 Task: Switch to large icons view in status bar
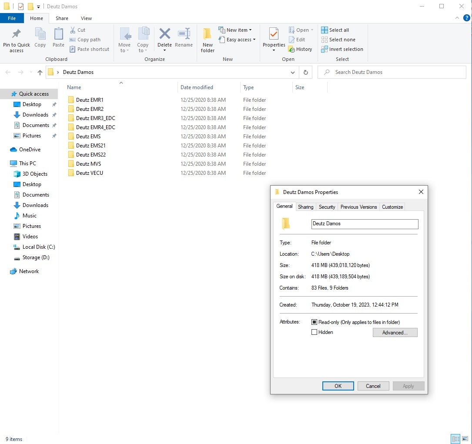(465, 439)
